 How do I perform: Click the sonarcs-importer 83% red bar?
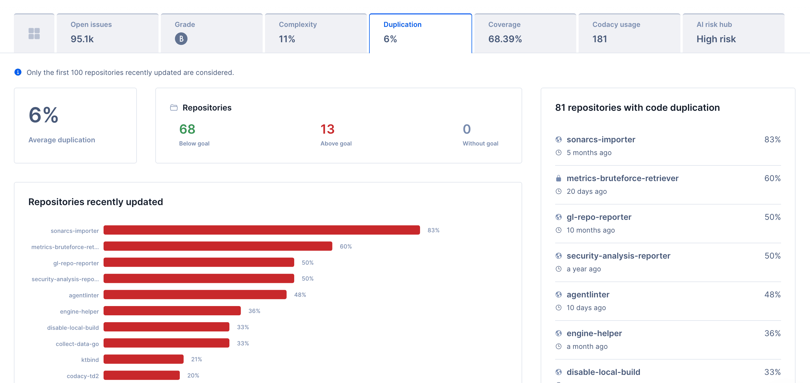(x=261, y=230)
